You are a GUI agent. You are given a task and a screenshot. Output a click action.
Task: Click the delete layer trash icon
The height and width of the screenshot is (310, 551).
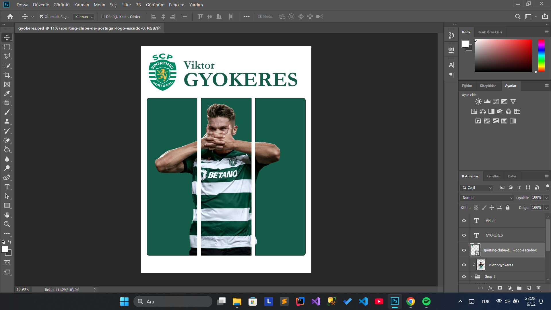tap(538, 288)
